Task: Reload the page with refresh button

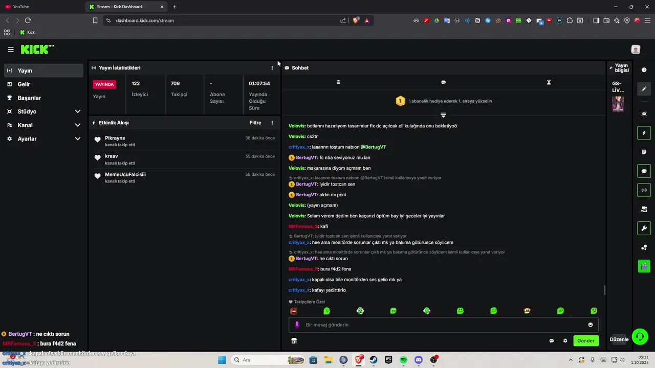Action: click(28, 20)
